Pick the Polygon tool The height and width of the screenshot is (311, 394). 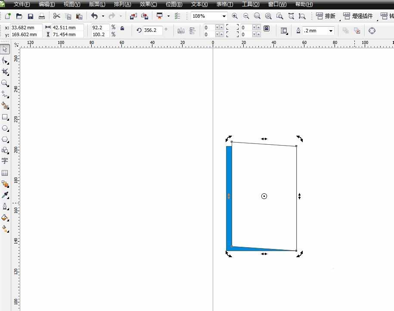[x=5, y=139]
